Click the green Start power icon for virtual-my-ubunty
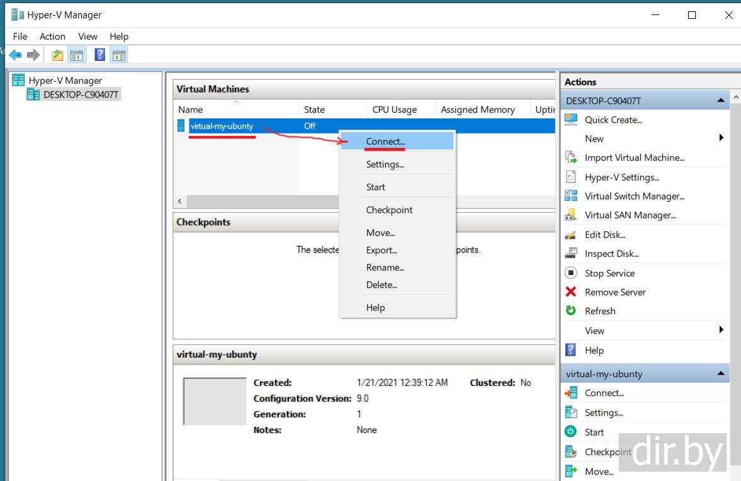The height and width of the screenshot is (481, 741). pyautogui.click(x=571, y=432)
